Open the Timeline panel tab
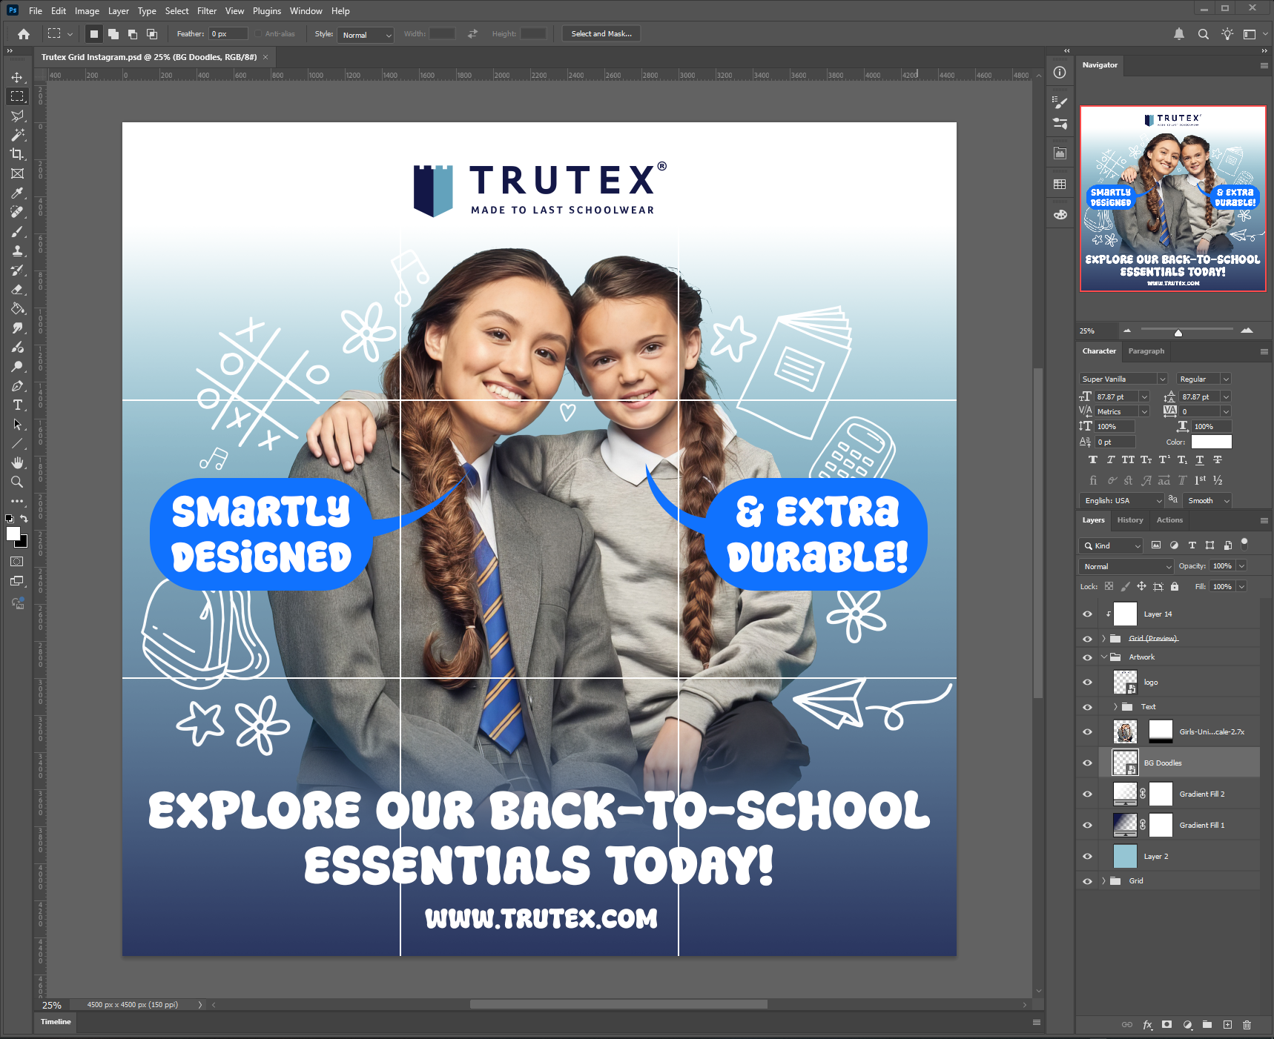The image size is (1274, 1039). coord(56,1022)
